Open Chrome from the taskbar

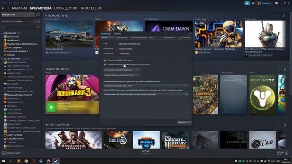click(x=26, y=161)
